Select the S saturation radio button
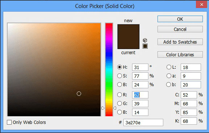This screenshot has height=133, width=209. (120, 76)
